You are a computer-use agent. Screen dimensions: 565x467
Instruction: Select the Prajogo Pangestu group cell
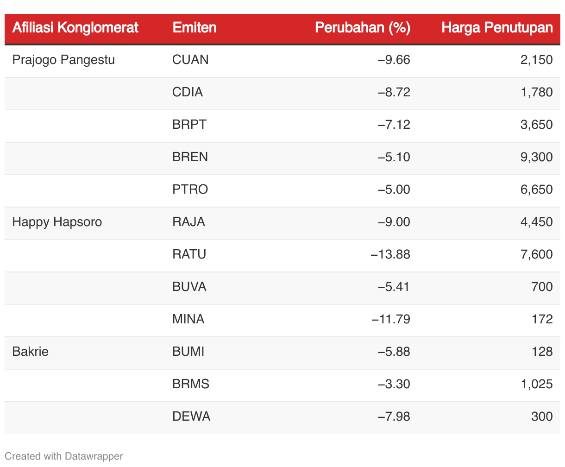63,60
